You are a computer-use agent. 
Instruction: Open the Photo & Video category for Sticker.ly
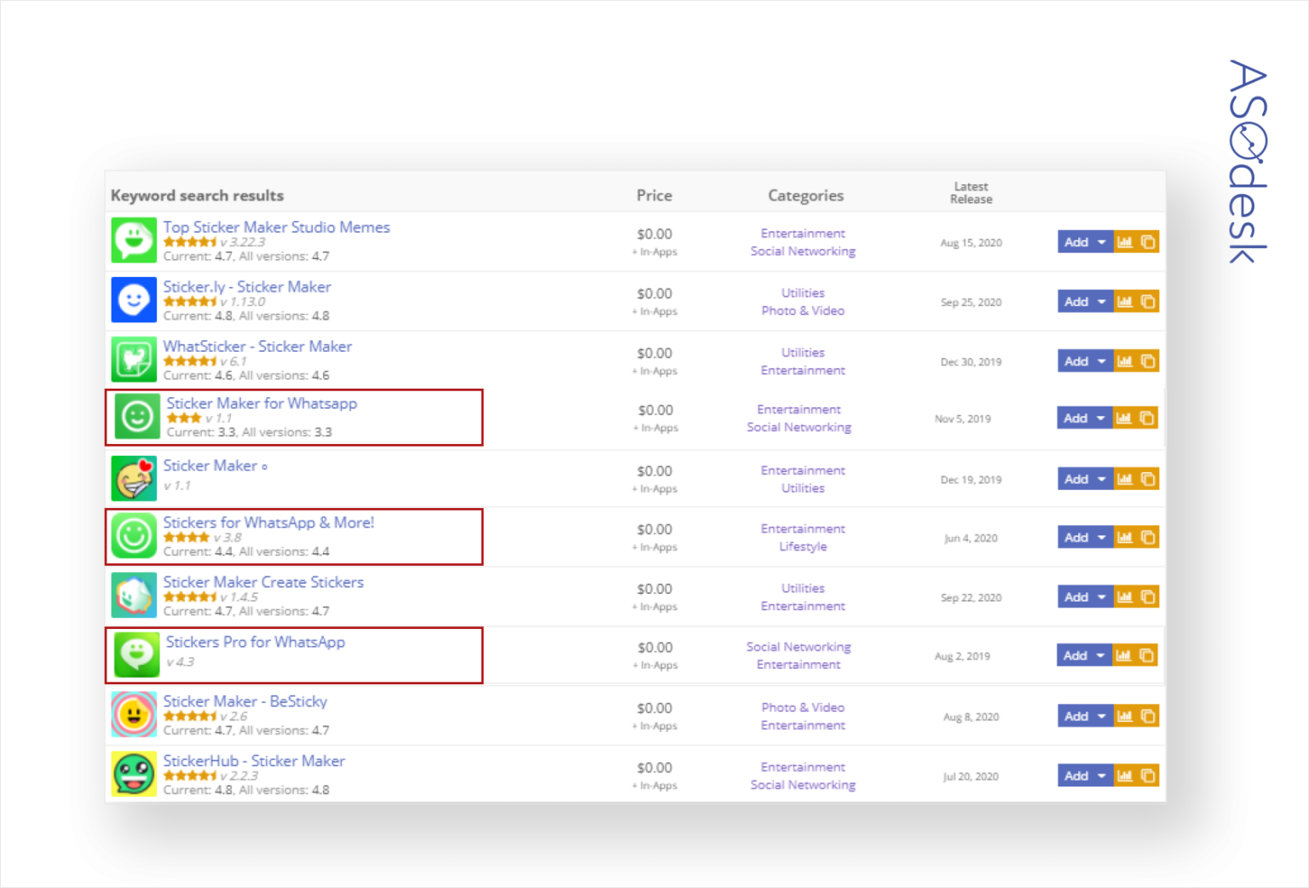pyautogui.click(x=802, y=310)
